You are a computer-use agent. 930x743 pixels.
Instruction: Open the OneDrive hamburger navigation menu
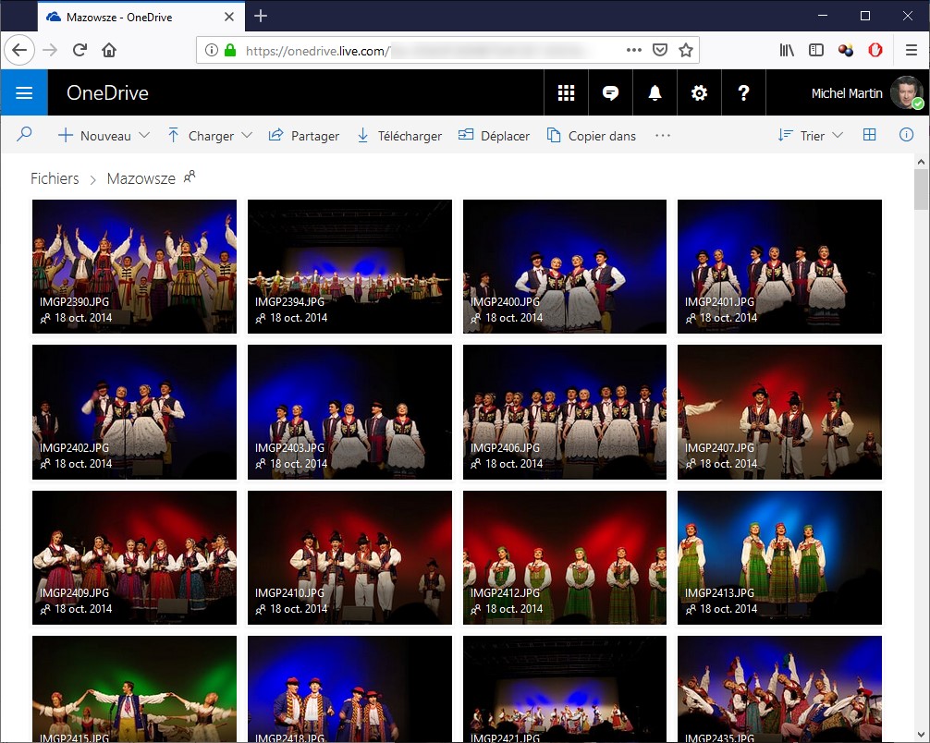pos(24,93)
